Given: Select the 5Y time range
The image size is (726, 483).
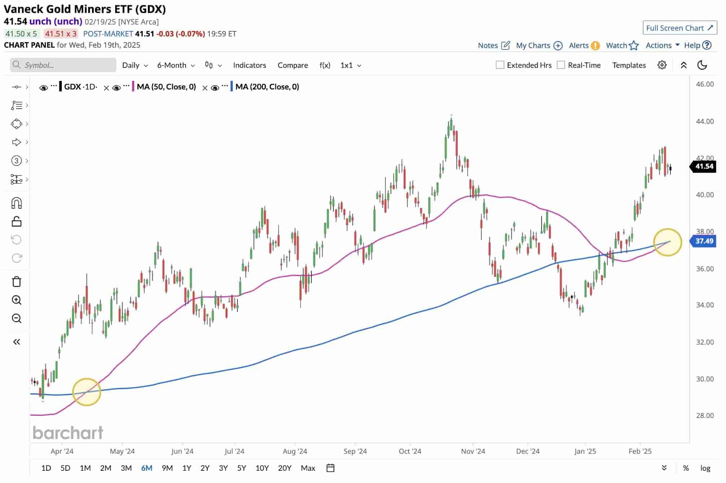Looking at the screenshot, I should tap(241, 468).
